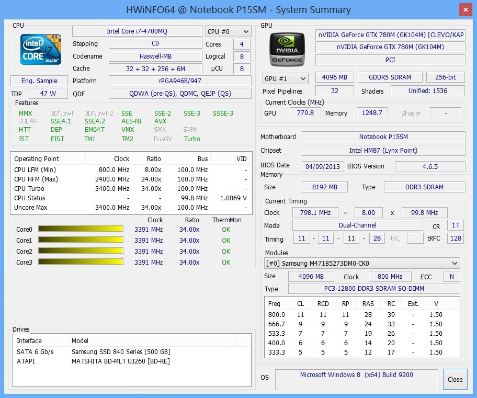Click the µCU value field
This screenshot has height=398, width=477.
pyautogui.click(x=242, y=69)
